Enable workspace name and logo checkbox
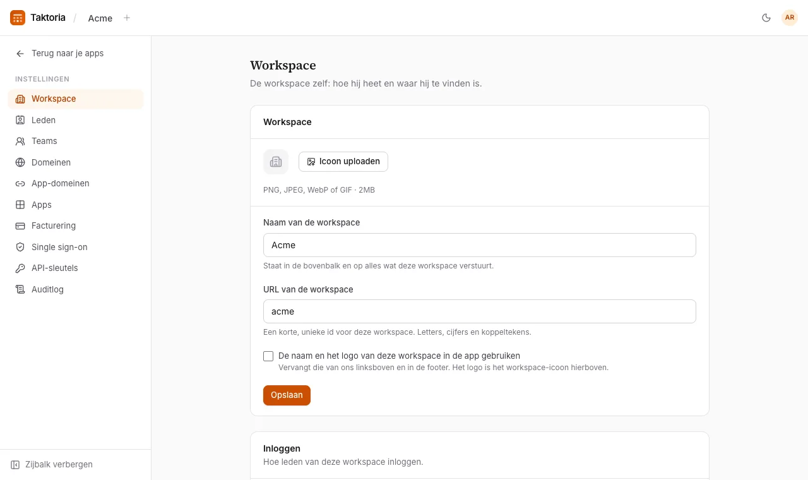The width and height of the screenshot is (808, 480). coord(268,356)
